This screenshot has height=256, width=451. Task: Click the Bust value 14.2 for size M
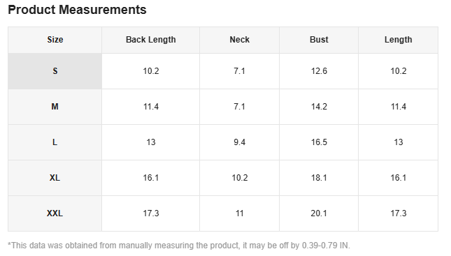pyautogui.click(x=319, y=107)
